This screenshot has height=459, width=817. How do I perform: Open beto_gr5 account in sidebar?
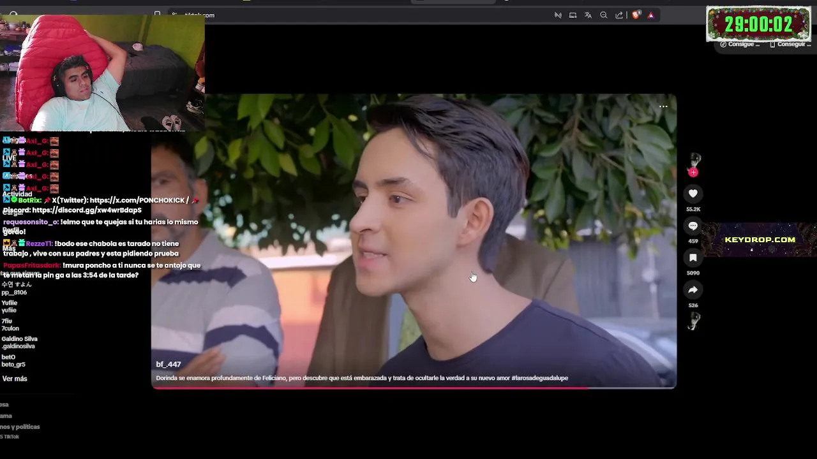pyautogui.click(x=13, y=365)
